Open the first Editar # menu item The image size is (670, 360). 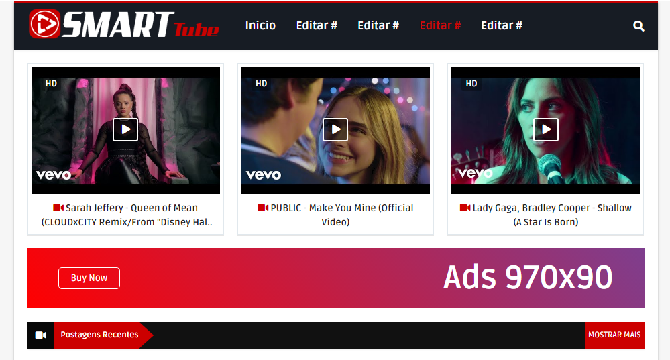click(x=317, y=25)
